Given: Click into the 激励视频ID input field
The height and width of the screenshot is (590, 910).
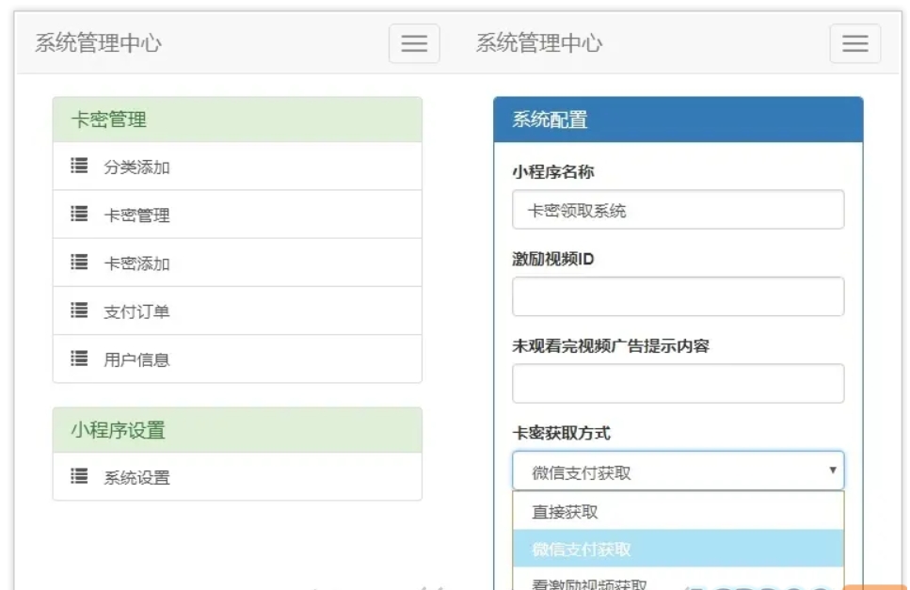Looking at the screenshot, I should point(678,296).
